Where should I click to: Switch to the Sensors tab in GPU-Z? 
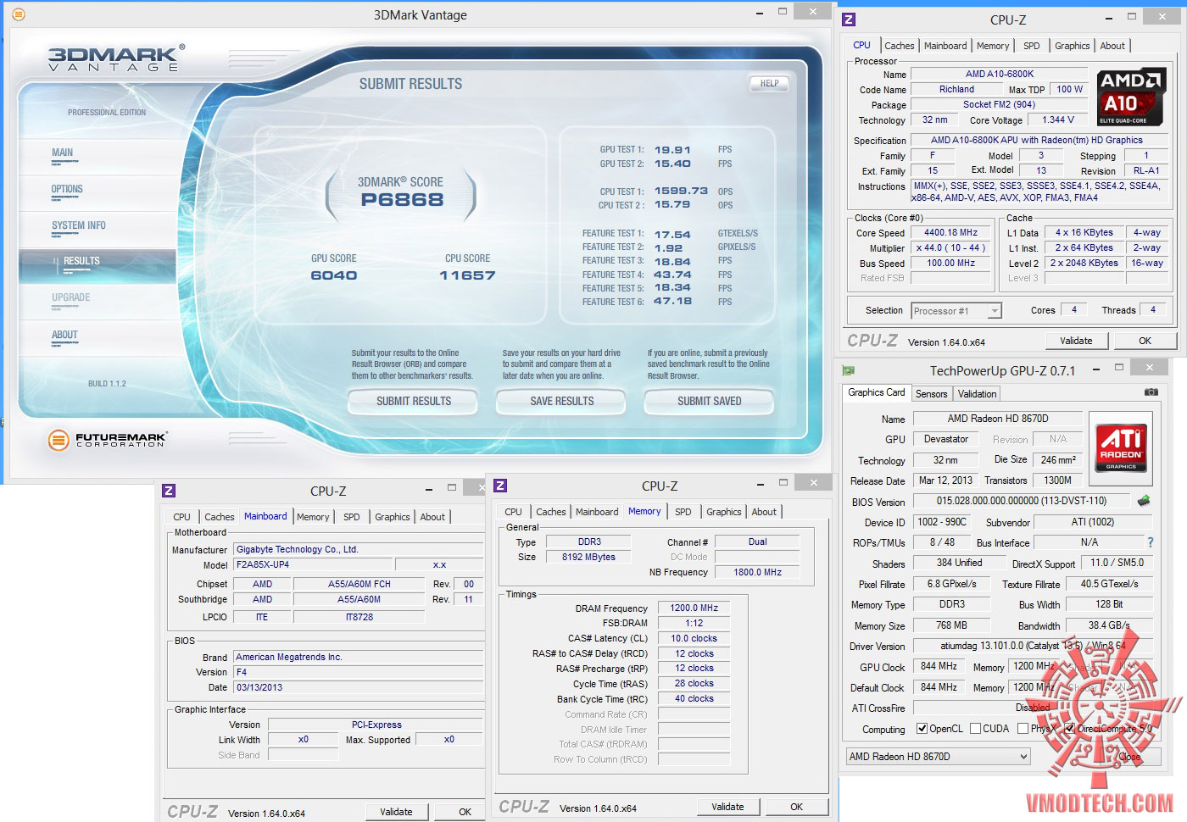[x=931, y=394]
